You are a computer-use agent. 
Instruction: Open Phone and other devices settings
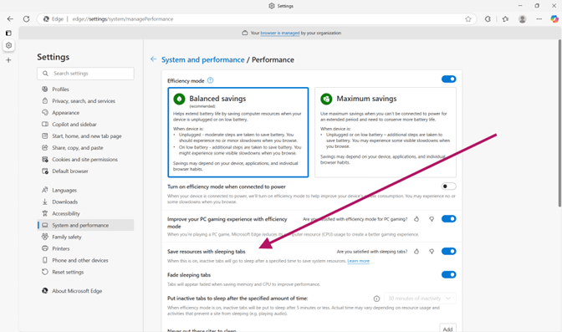(85, 260)
